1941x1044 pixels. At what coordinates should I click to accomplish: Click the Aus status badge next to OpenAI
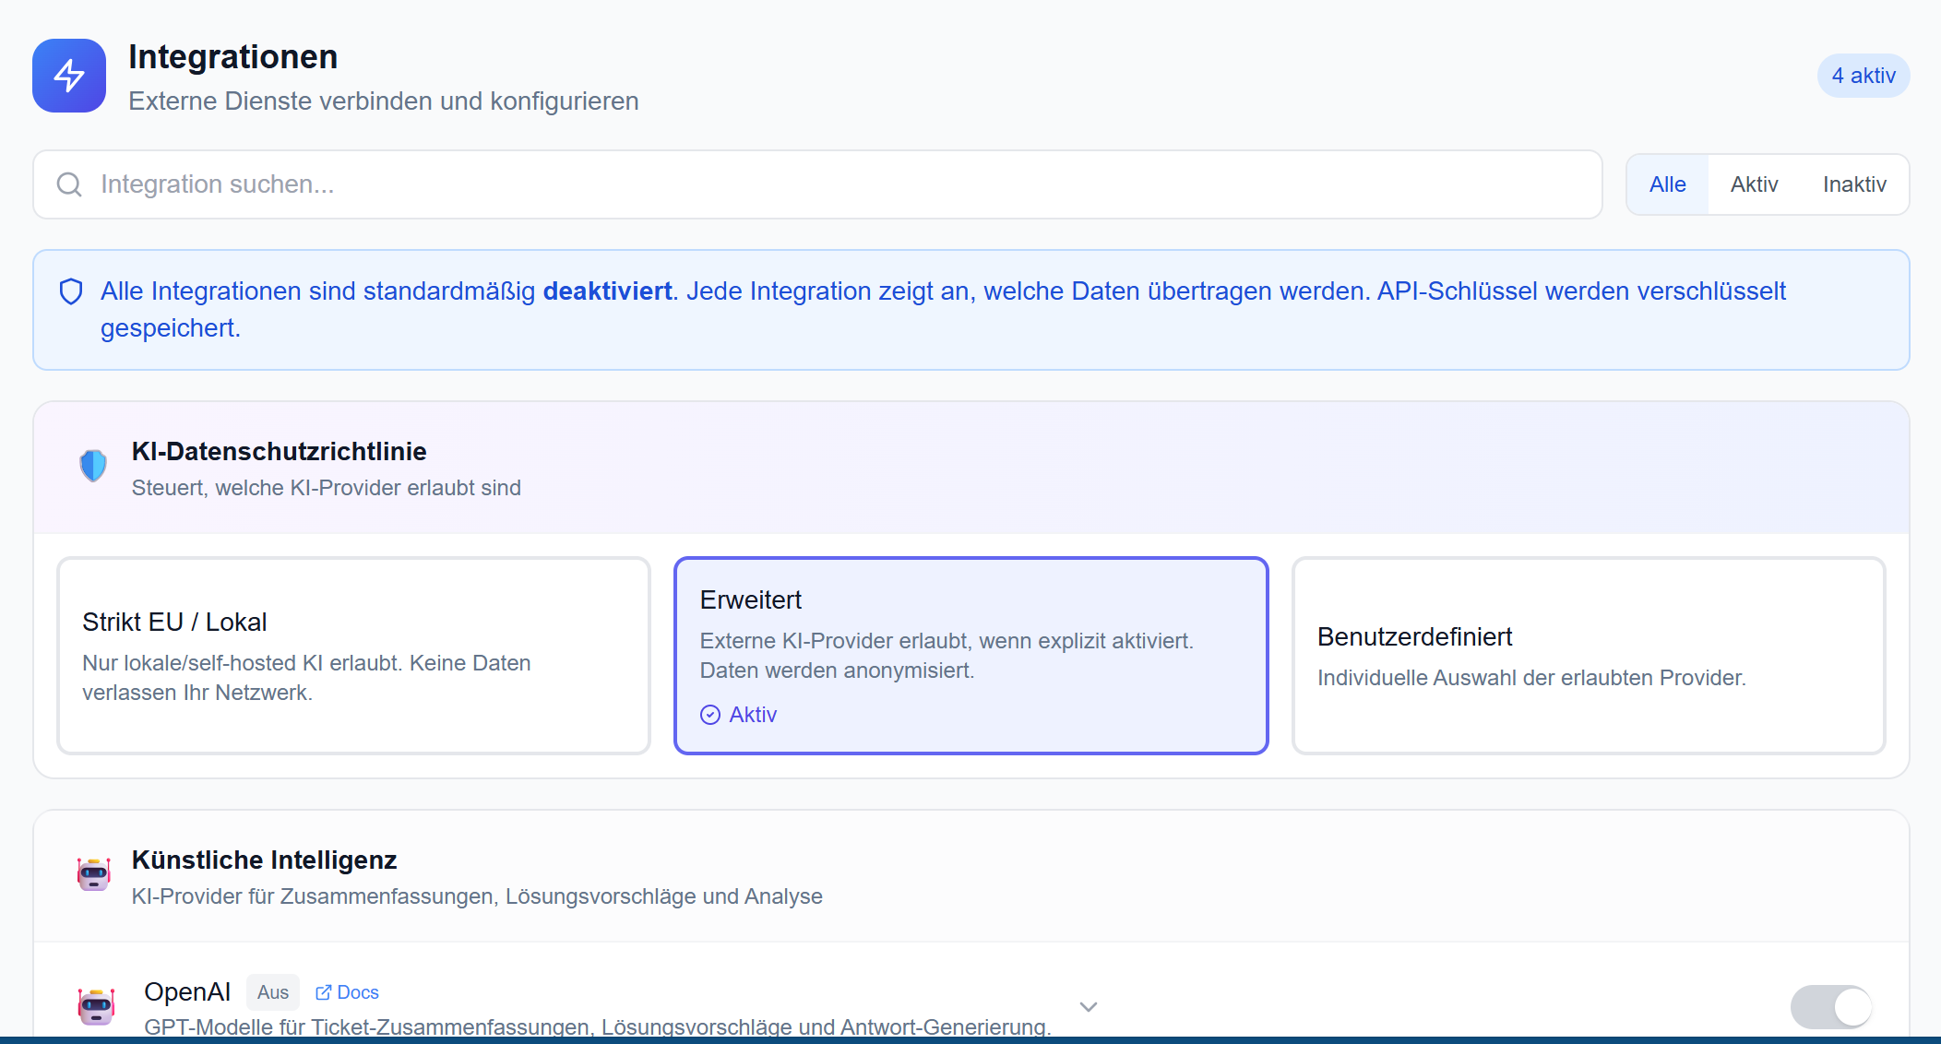point(272,991)
